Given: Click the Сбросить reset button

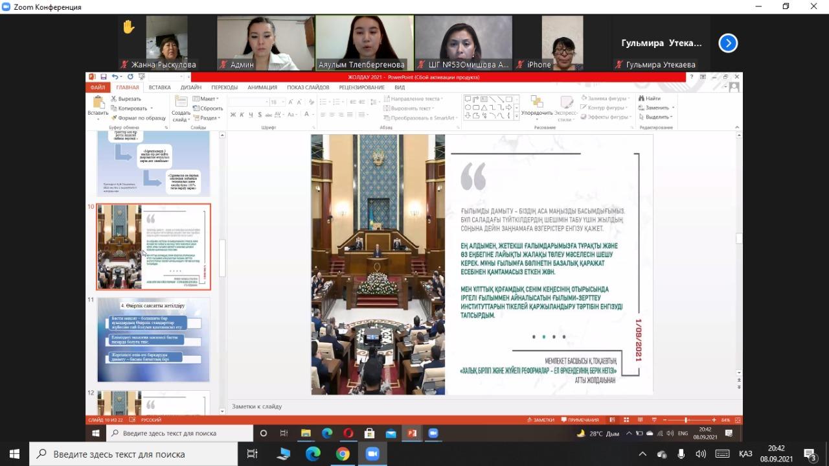Looking at the screenshot, I should [x=207, y=108].
